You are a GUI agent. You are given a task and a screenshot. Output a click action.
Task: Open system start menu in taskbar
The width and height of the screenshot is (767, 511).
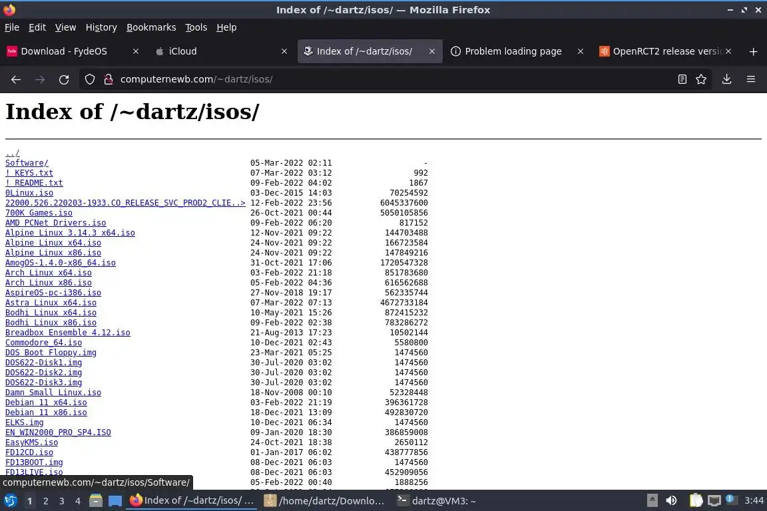[x=10, y=501]
